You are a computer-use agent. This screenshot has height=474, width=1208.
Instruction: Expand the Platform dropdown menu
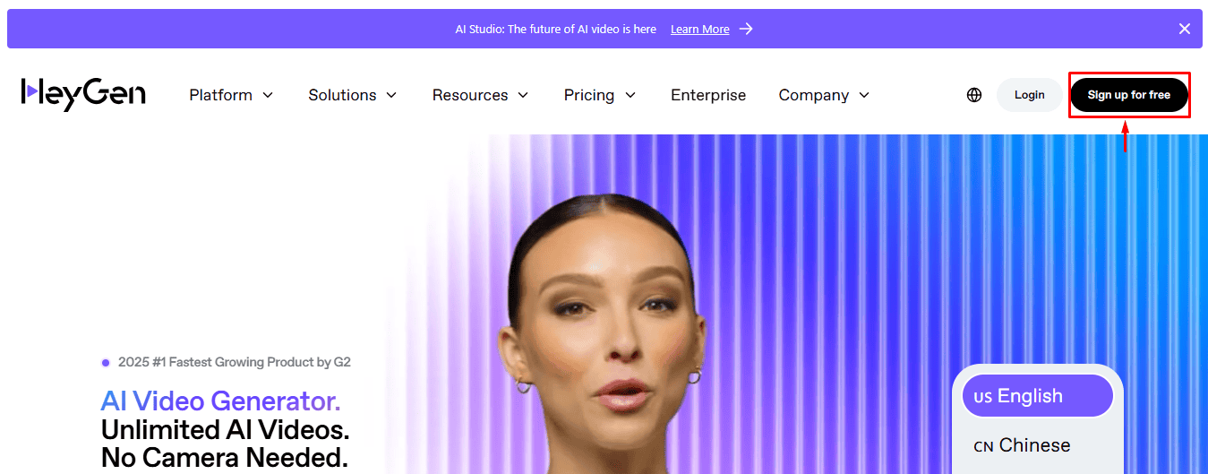pos(231,95)
